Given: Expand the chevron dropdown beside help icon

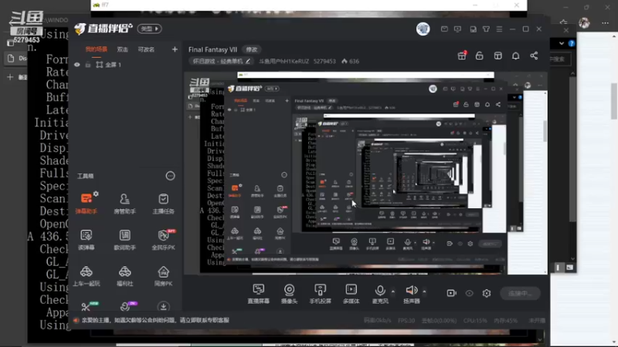Looking at the screenshot, I should coord(562,43).
